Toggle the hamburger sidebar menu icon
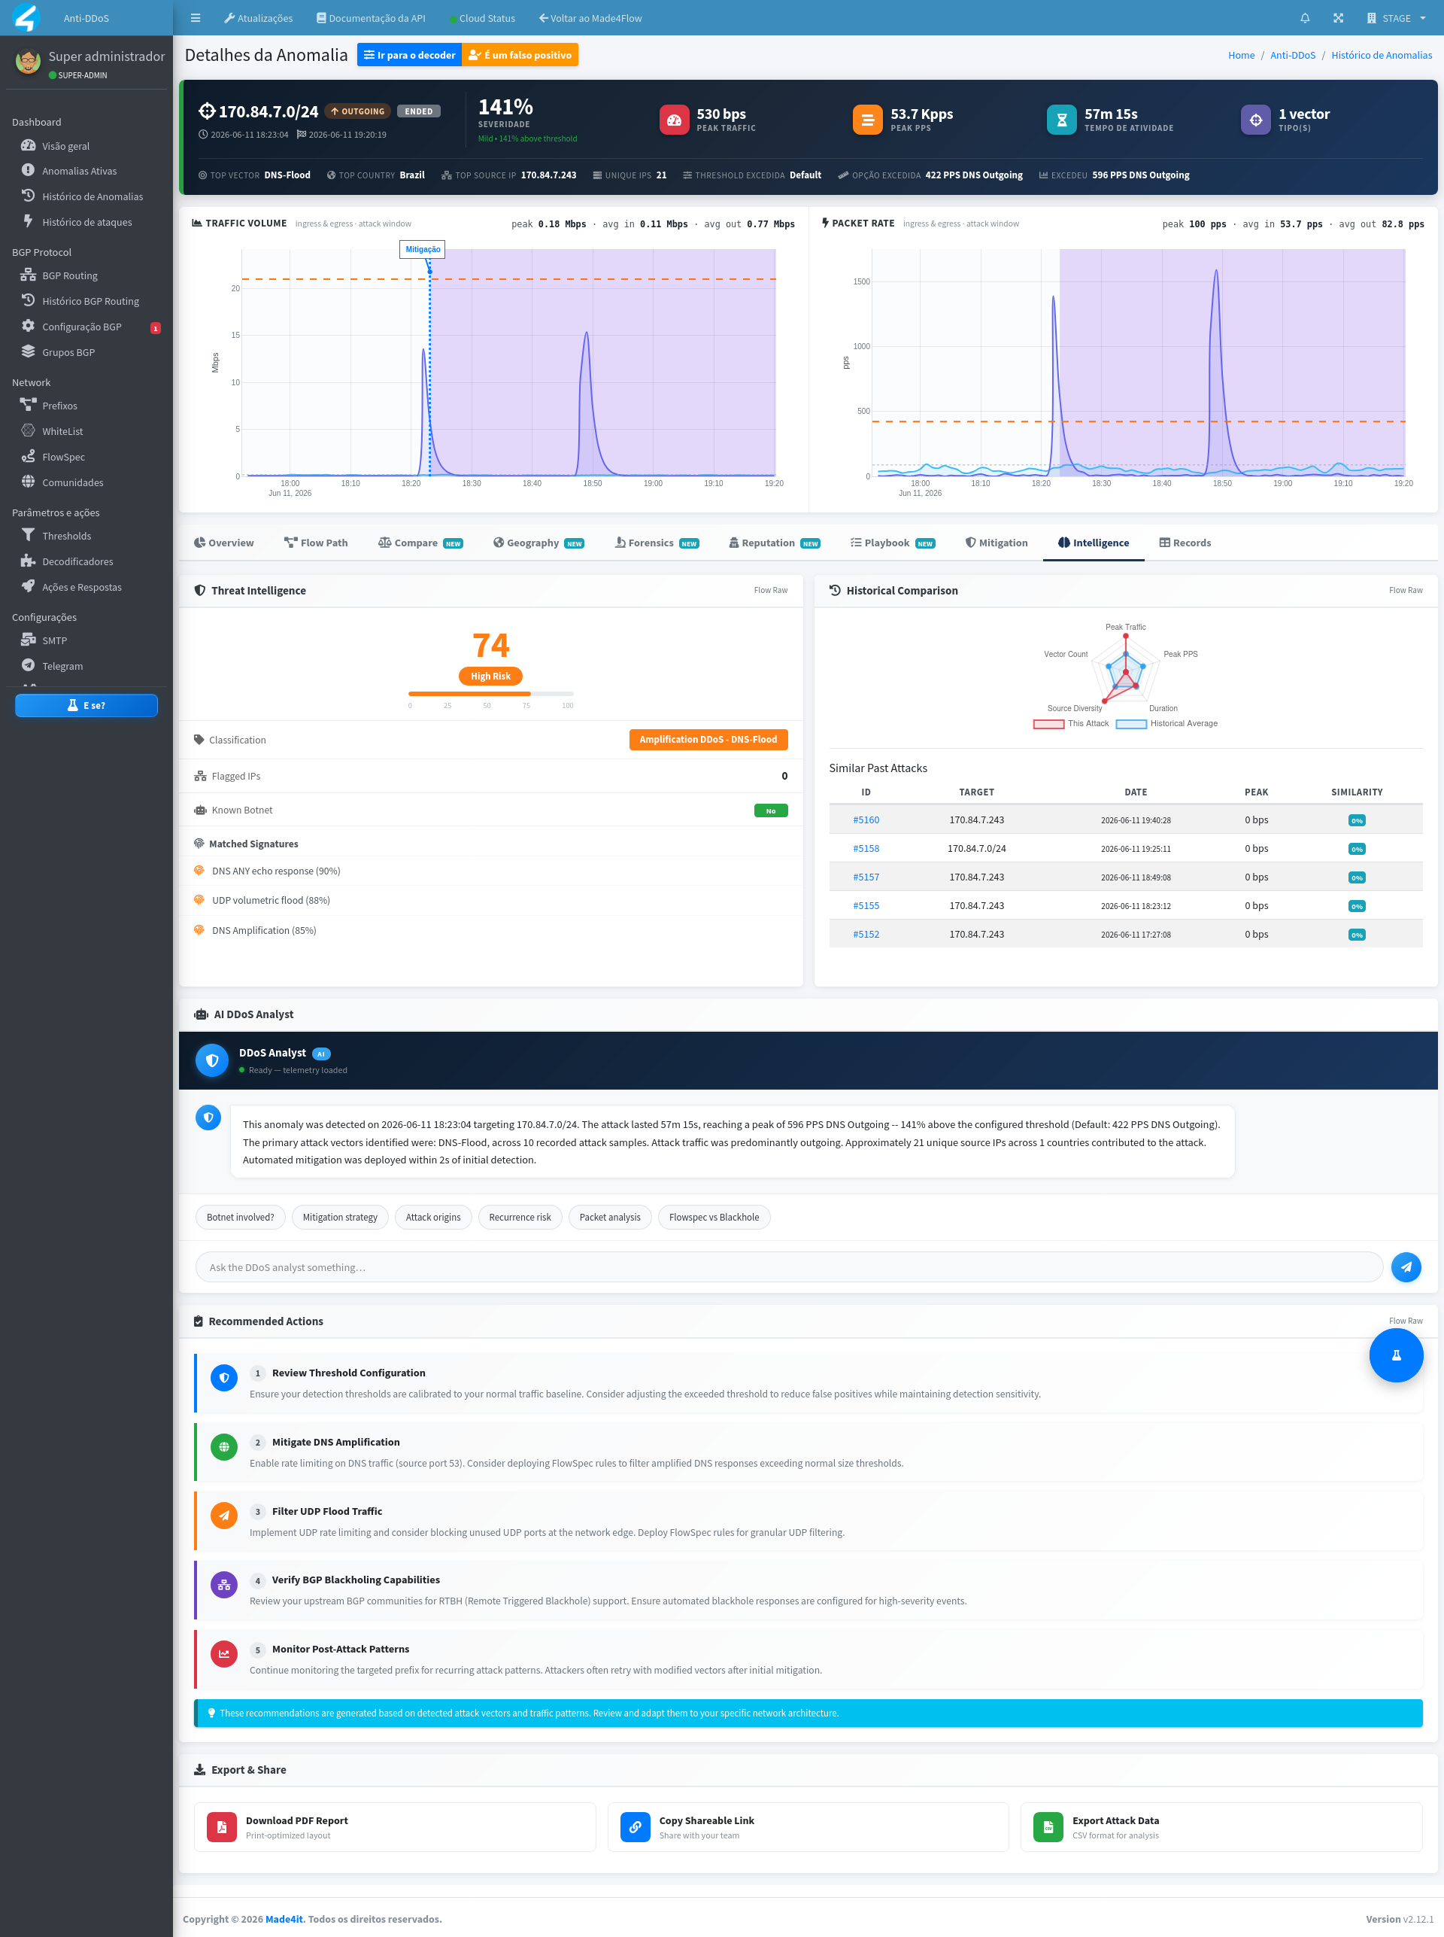 (x=196, y=17)
